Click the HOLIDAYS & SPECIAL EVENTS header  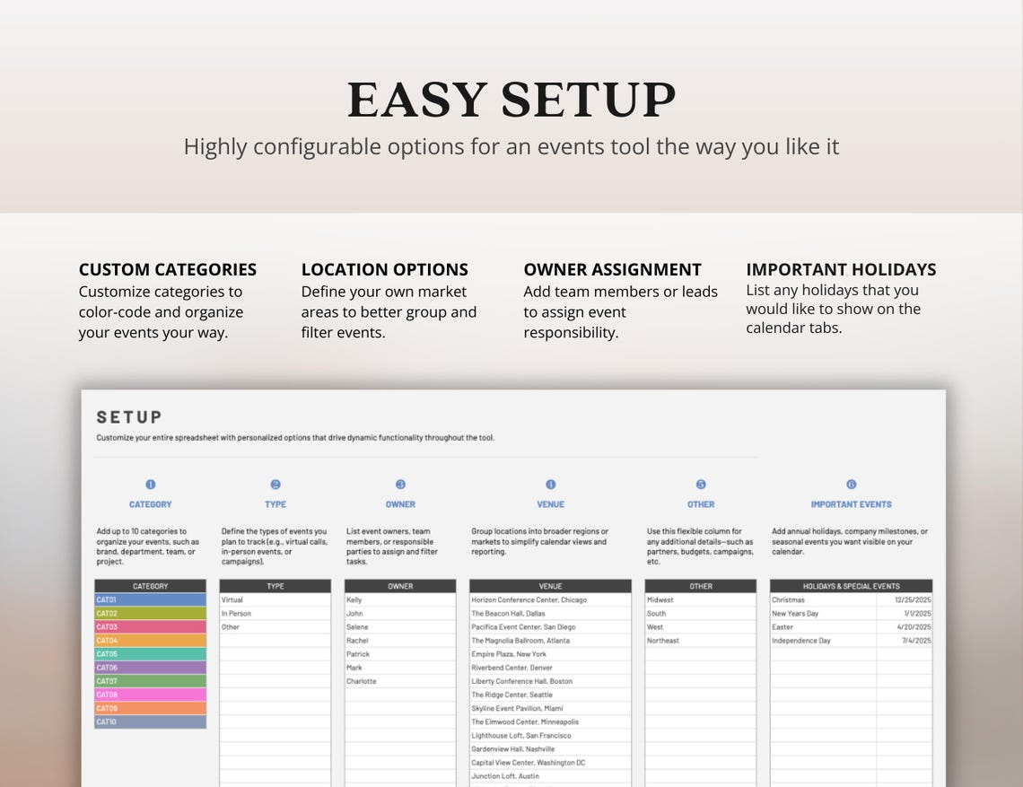[x=852, y=586]
